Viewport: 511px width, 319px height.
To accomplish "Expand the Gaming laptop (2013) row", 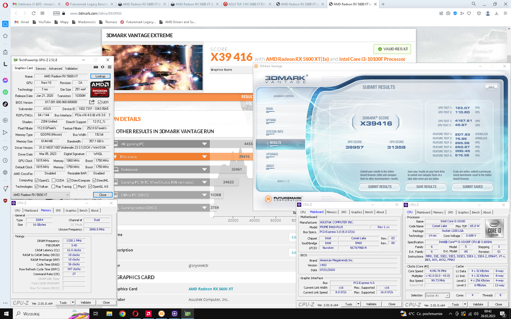I will 204,208.
